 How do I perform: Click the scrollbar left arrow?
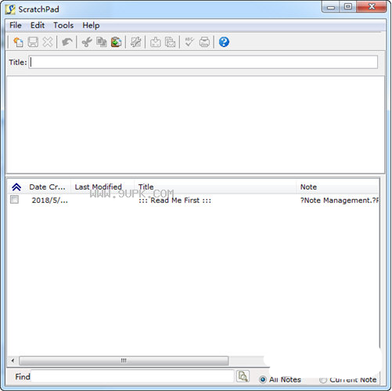(13, 360)
